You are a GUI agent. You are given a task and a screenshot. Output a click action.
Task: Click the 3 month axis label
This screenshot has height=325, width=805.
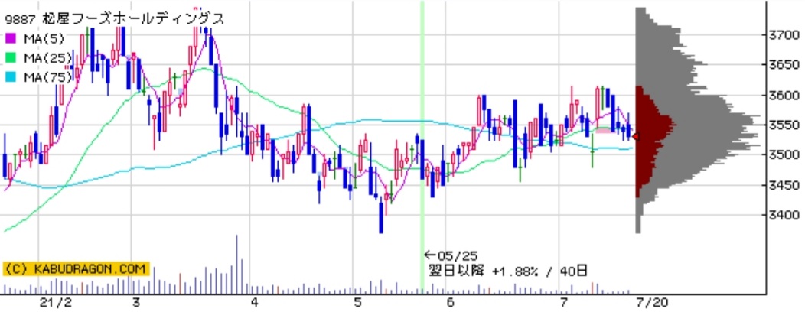point(135,302)
